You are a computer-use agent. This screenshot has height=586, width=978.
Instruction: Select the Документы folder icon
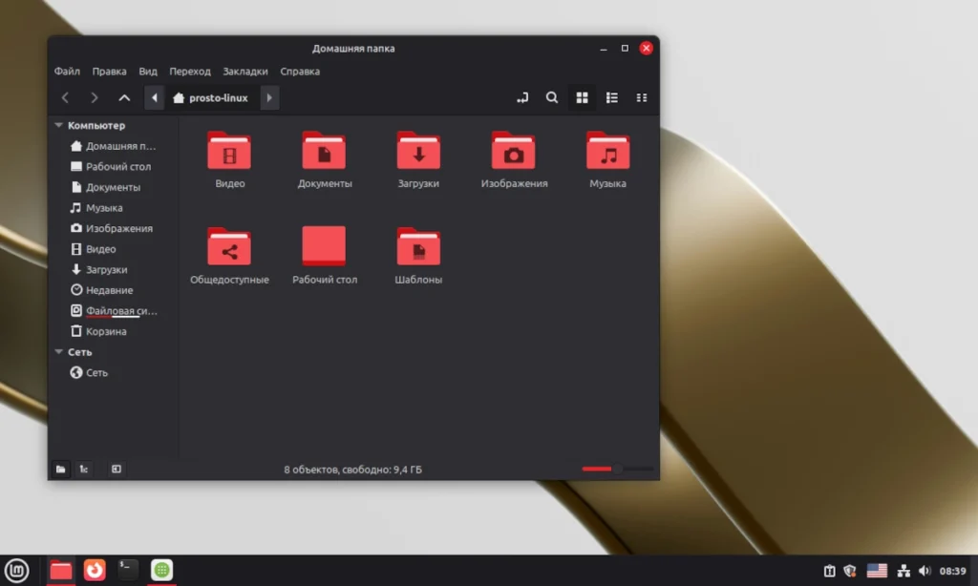(x=325, y=151)
